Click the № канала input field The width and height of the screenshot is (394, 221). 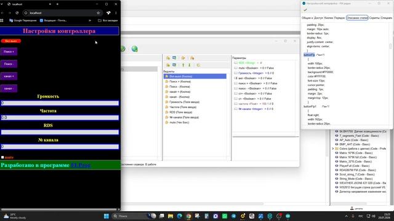(60, 147)
